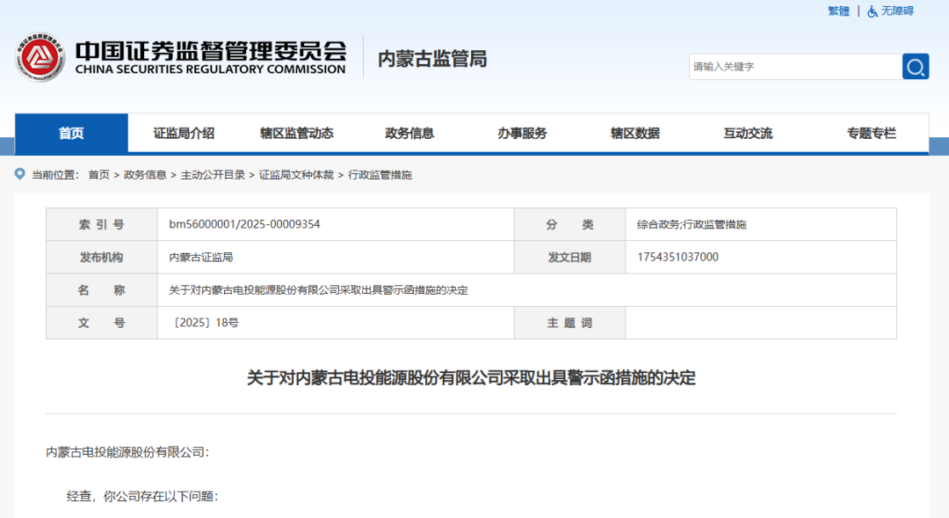Click the document name cell in the table

tap(526, 290)
